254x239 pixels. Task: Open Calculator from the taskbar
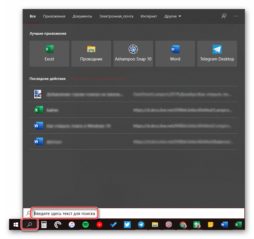(44, 225)
